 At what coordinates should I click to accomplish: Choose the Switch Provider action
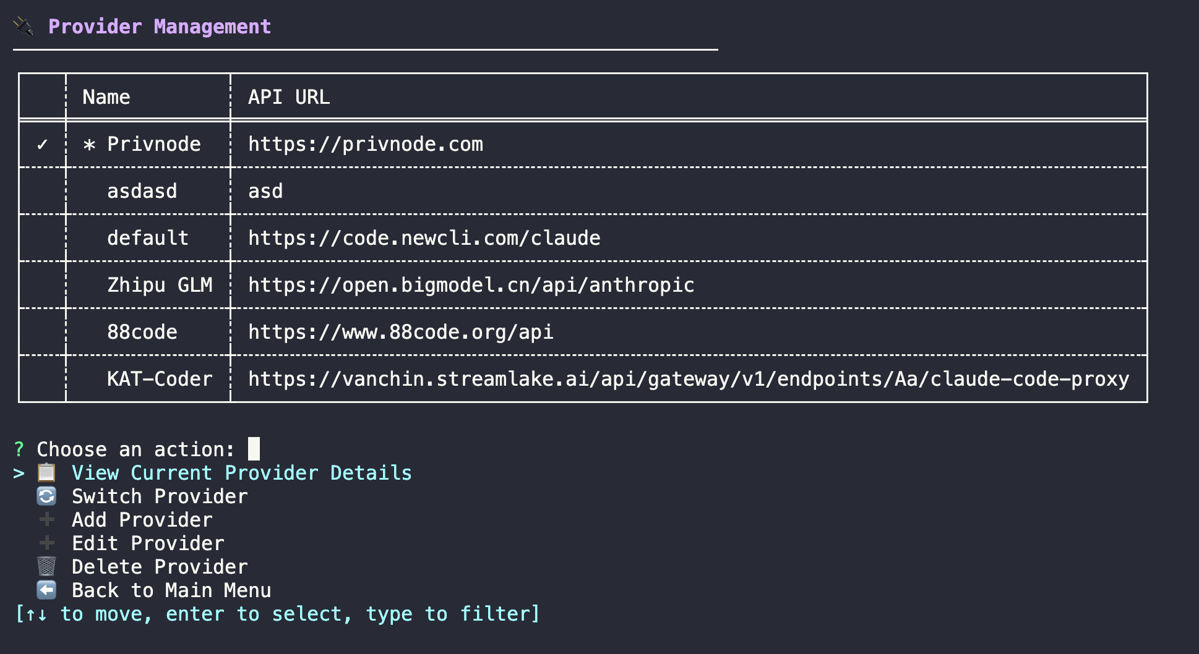(160, 496)
